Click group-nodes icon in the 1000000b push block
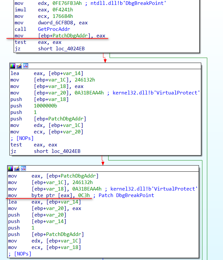223x260 pixels. (26, 66)
